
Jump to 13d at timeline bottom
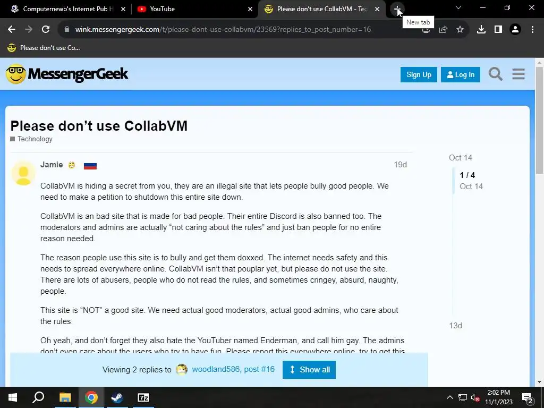point(455,326)
